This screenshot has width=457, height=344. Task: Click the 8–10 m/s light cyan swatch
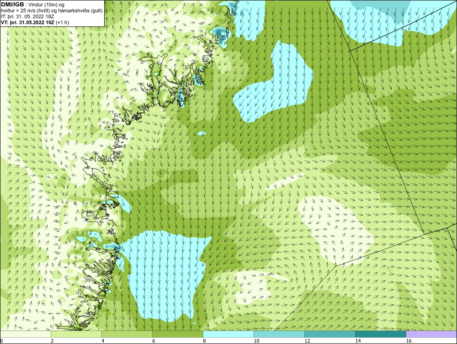click(x=228, y=334)
